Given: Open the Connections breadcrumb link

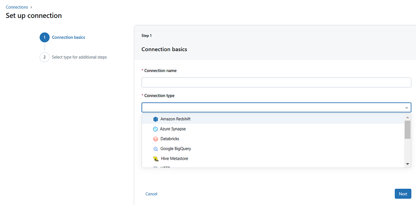Looking at the screenshot, I should tap(17, 7).
